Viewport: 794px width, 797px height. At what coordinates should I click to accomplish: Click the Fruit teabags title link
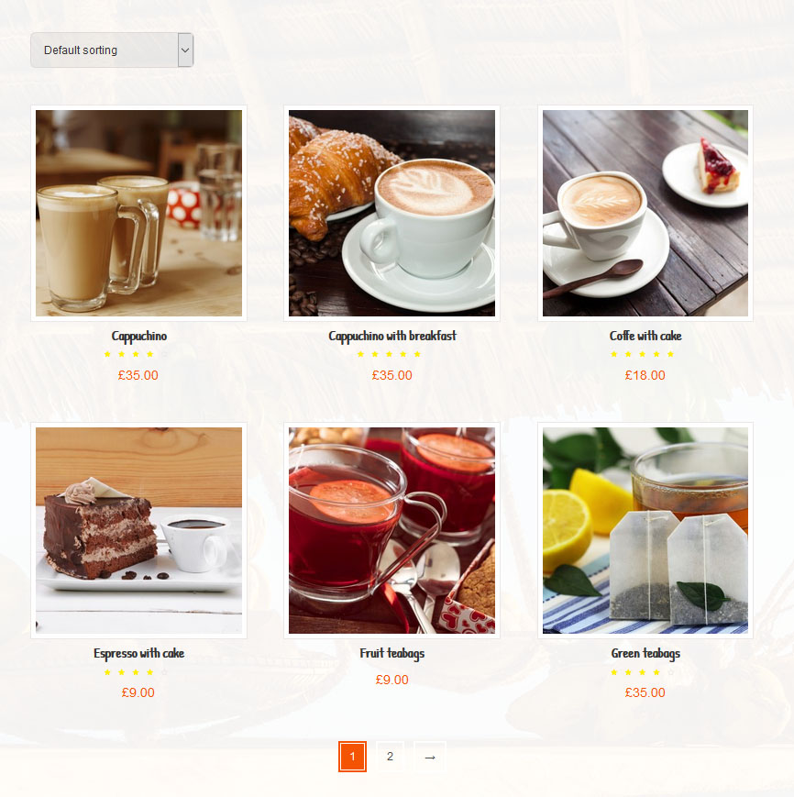coord(391,653)
